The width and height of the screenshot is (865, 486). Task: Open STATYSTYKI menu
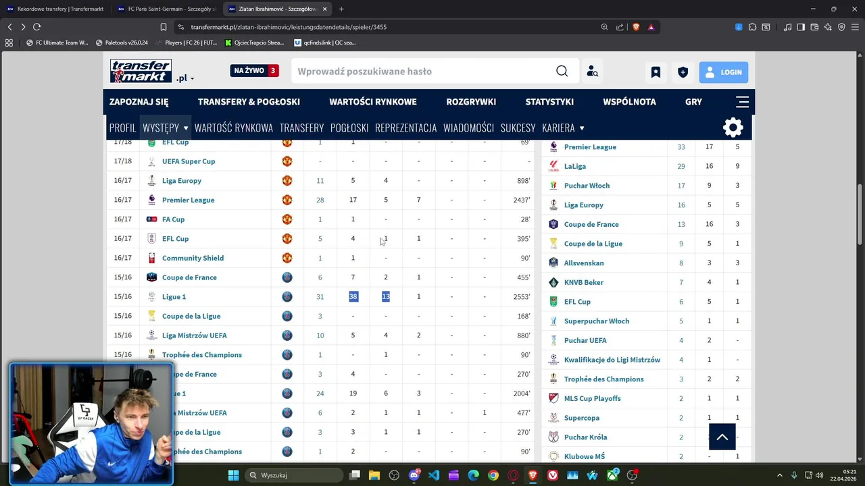[x=549, y=102]
